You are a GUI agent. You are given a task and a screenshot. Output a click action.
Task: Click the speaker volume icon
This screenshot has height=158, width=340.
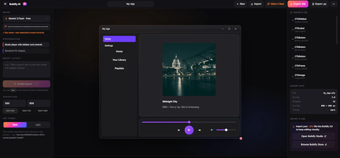(x=212, y=130)
